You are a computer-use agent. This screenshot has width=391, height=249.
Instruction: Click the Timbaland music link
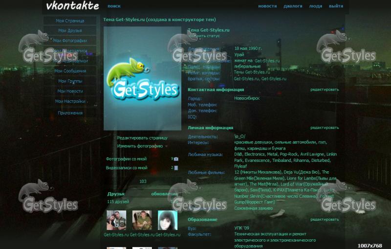pyautogui.click(x=282, y=160)
